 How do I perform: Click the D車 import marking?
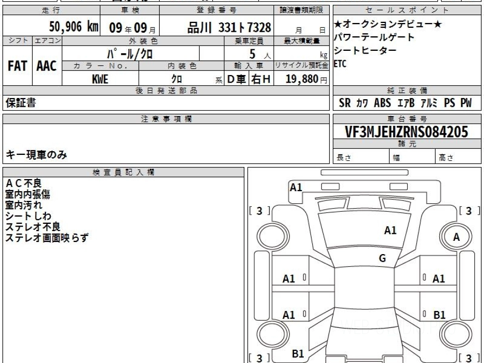coord(236,79)
